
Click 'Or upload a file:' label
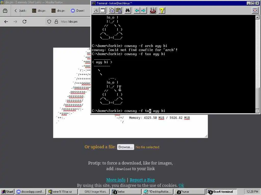(x=100, y=147)
